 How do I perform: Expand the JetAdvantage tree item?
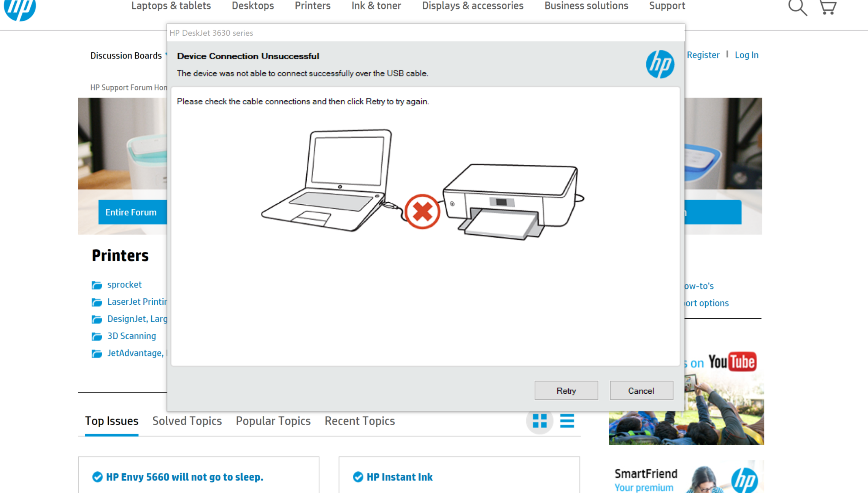(x=97, y=353)
